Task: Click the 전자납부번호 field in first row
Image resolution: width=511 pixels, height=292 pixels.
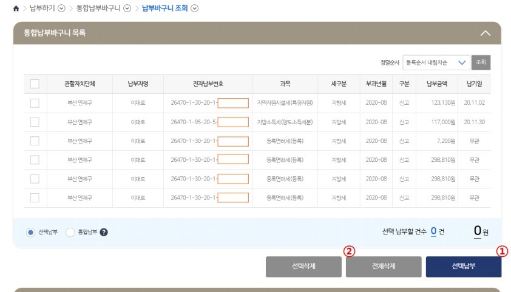Action: click(x=233, y=103)
